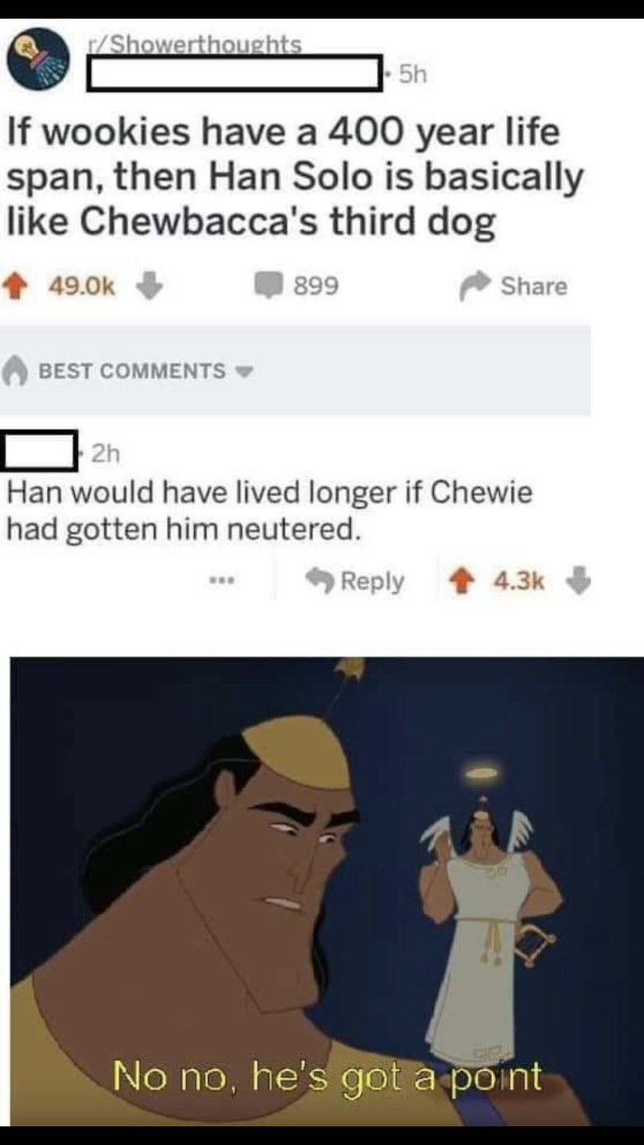
Task: Click the comment text about Chewie
Action: click(x=270, y=510)
